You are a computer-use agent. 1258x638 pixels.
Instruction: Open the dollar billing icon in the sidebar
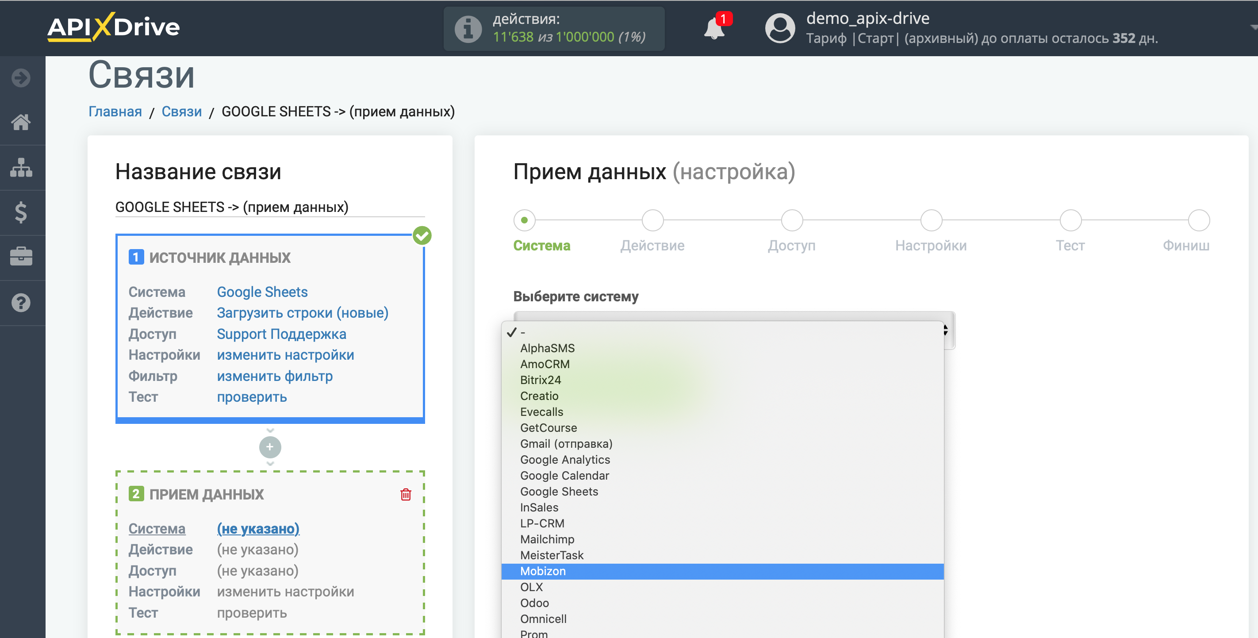pos(21,212)
